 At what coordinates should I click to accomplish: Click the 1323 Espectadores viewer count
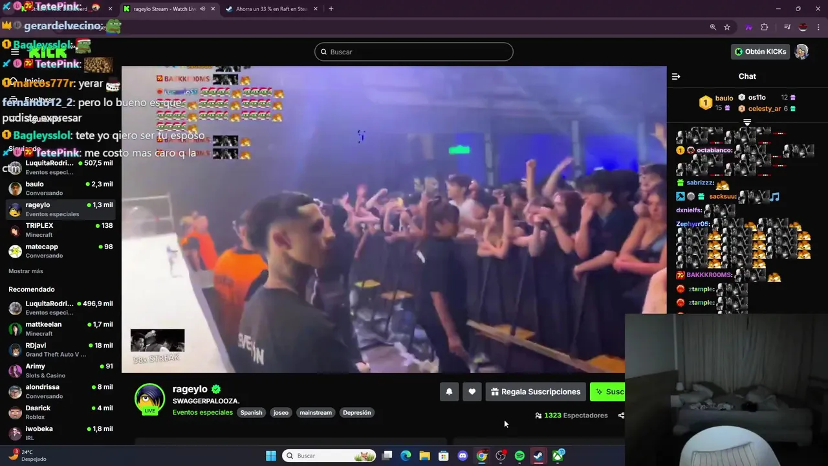click(x=571, y=416)
